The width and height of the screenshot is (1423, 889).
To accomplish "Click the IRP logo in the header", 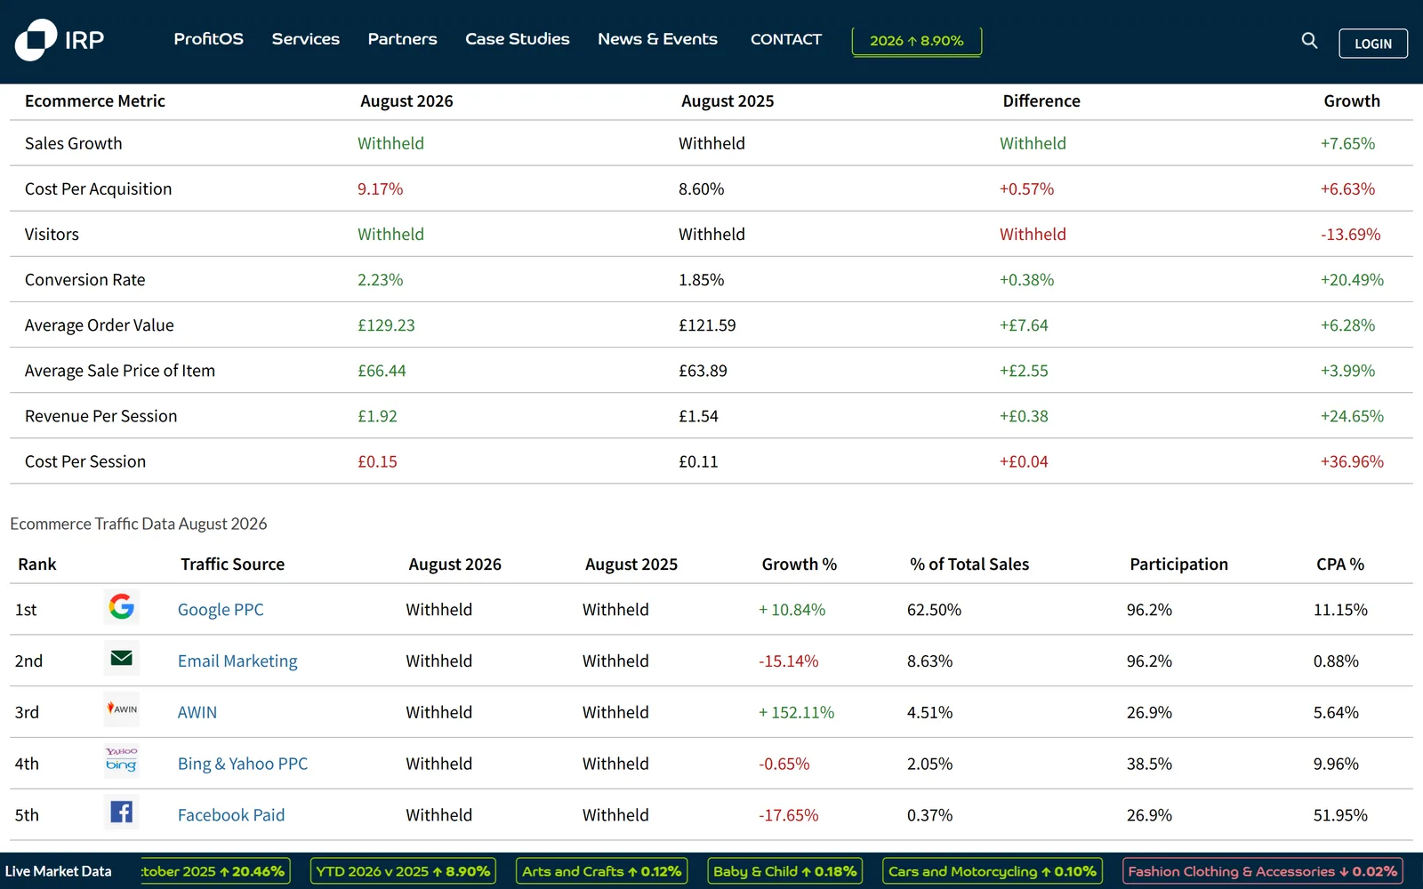I will [60, 40].
